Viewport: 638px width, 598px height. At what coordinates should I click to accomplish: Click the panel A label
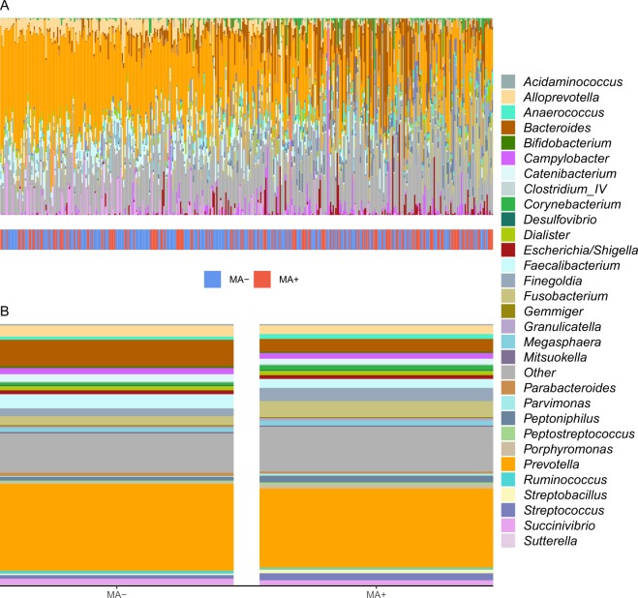(7, 7)
